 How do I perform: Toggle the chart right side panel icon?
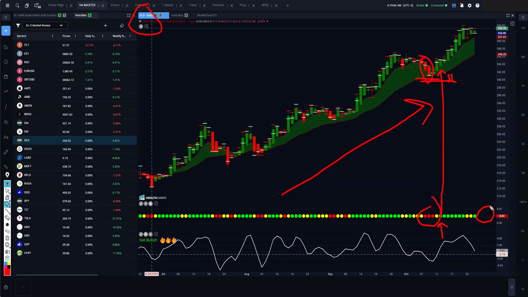(x=512, y=24)
